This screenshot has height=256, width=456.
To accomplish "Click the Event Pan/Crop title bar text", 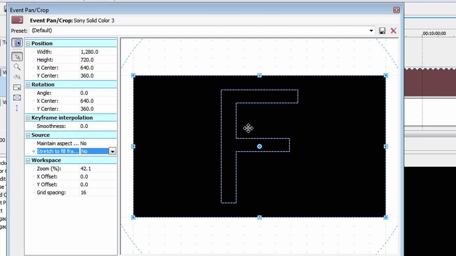I will point(29,10).
